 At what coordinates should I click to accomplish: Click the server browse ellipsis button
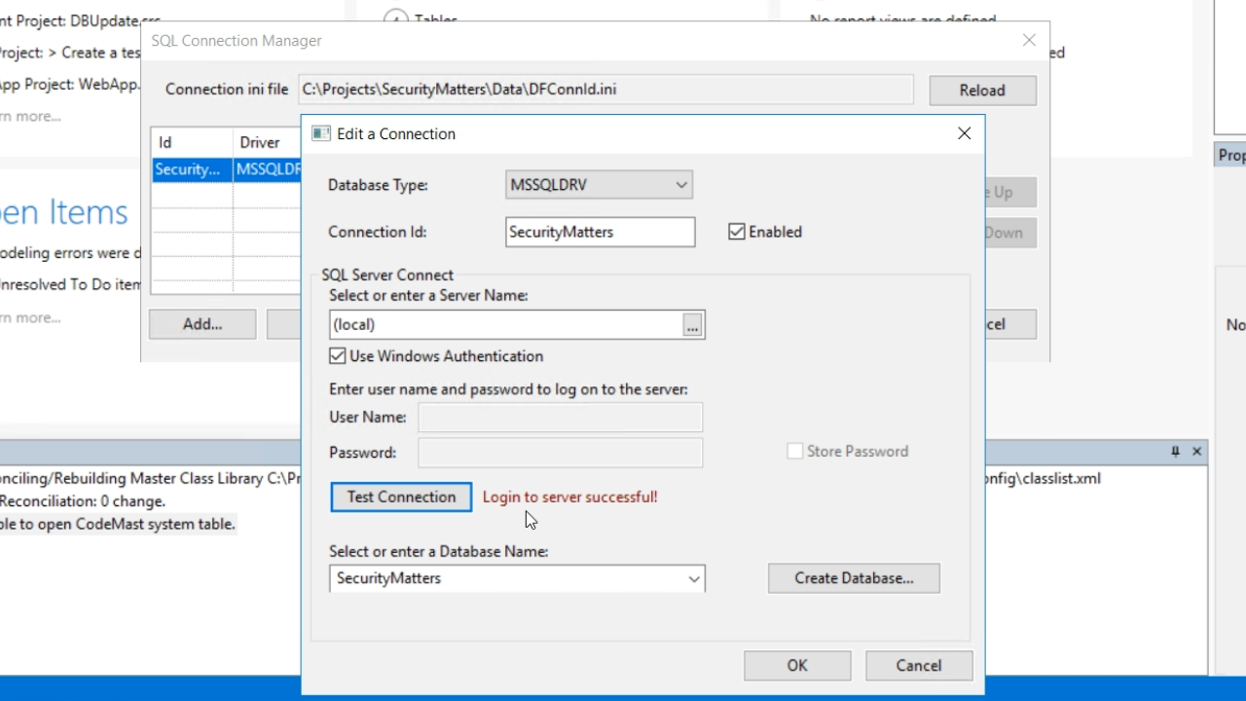[692, 325]
